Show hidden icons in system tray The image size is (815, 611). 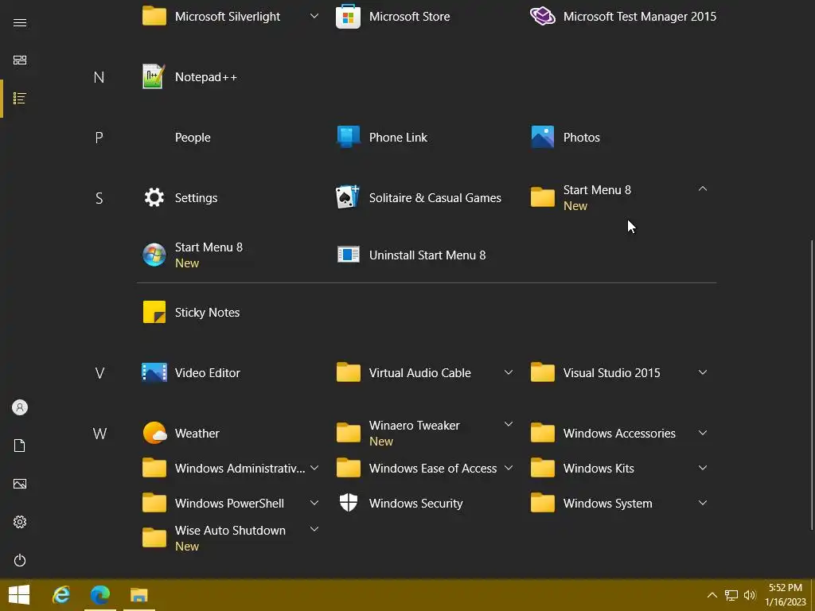coord(712,595)
